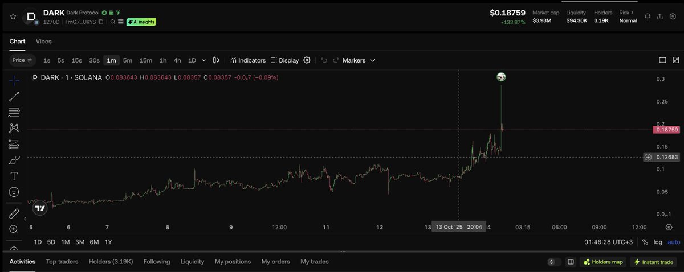This screenshot has height=272, width=684.
Task: Select the 5s timeframe
Action: coord(60,60)
